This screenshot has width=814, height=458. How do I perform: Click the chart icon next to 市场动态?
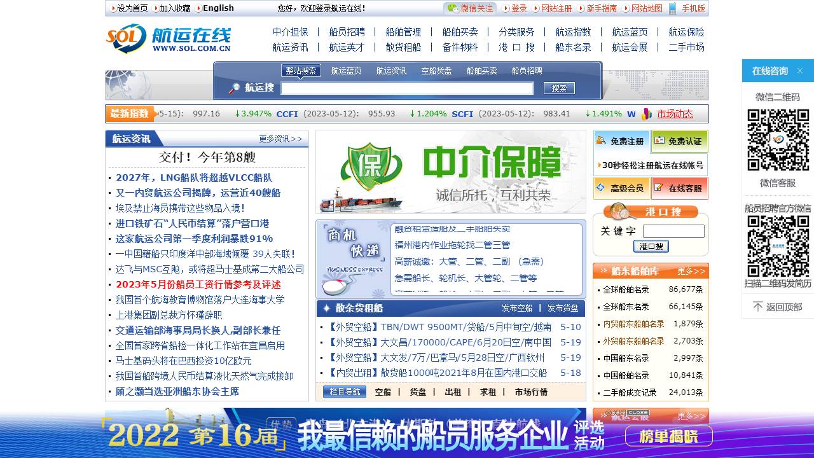point(647,114)
